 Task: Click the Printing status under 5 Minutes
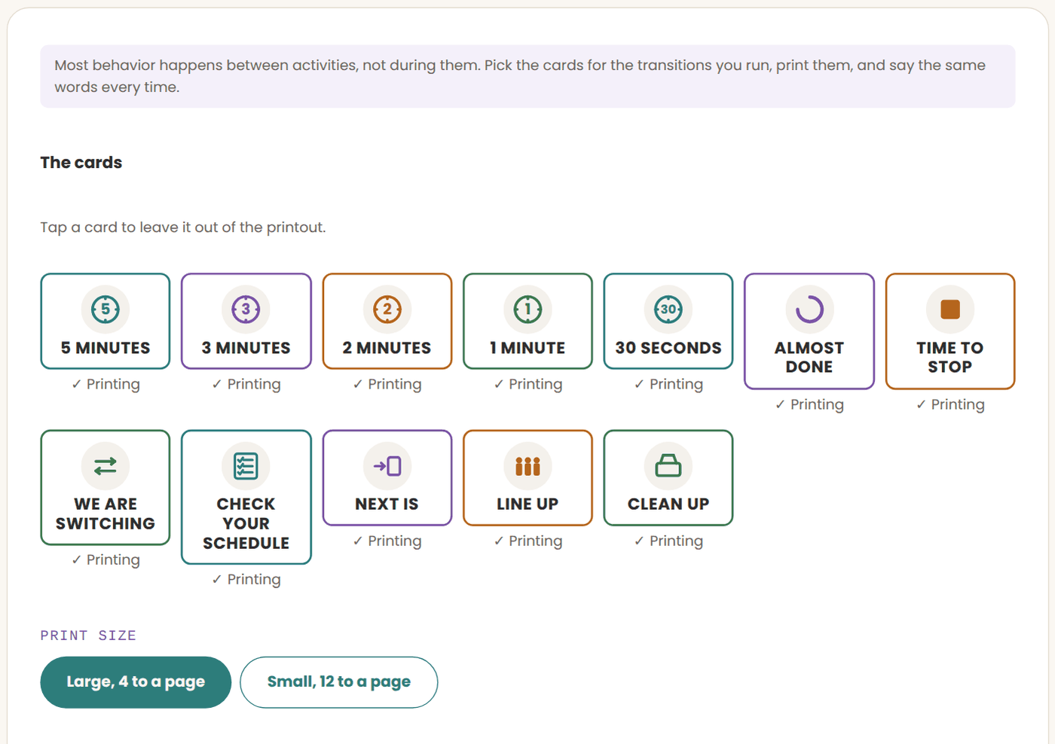click(x=105, y=384)
